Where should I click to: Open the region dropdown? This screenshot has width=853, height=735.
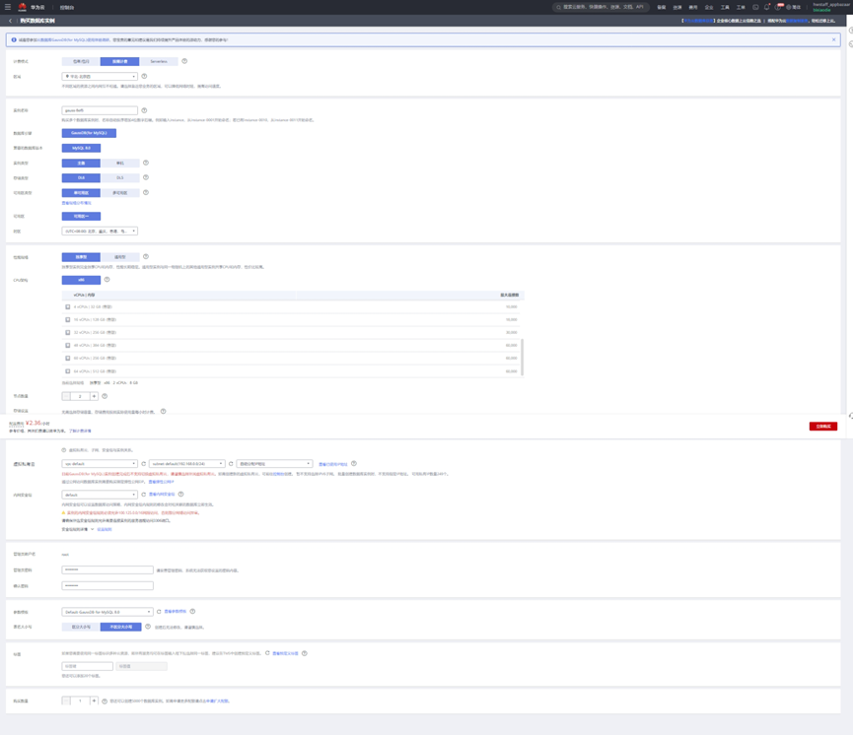click(x=100, y=77)
